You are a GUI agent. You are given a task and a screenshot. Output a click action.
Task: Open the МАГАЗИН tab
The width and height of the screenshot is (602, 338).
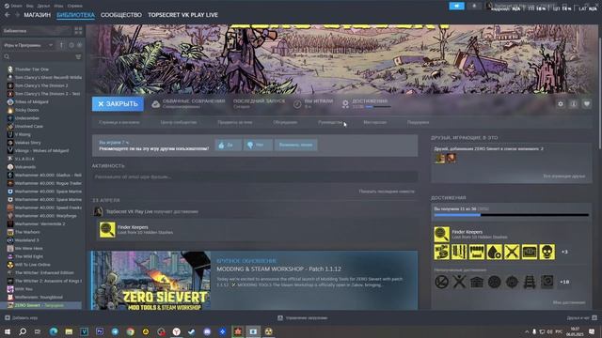point(38,15)
